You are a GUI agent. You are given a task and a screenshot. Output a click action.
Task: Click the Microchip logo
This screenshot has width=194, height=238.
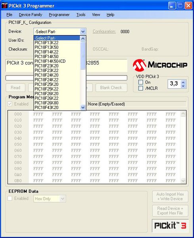point(160,65)
